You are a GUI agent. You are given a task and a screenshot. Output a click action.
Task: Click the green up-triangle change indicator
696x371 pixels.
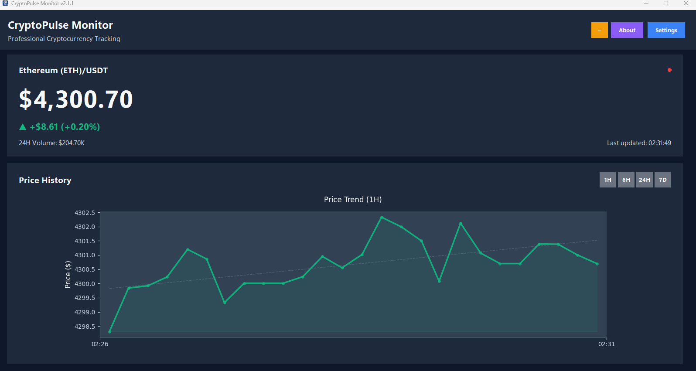pyautogui.click(x=23, y=127)
